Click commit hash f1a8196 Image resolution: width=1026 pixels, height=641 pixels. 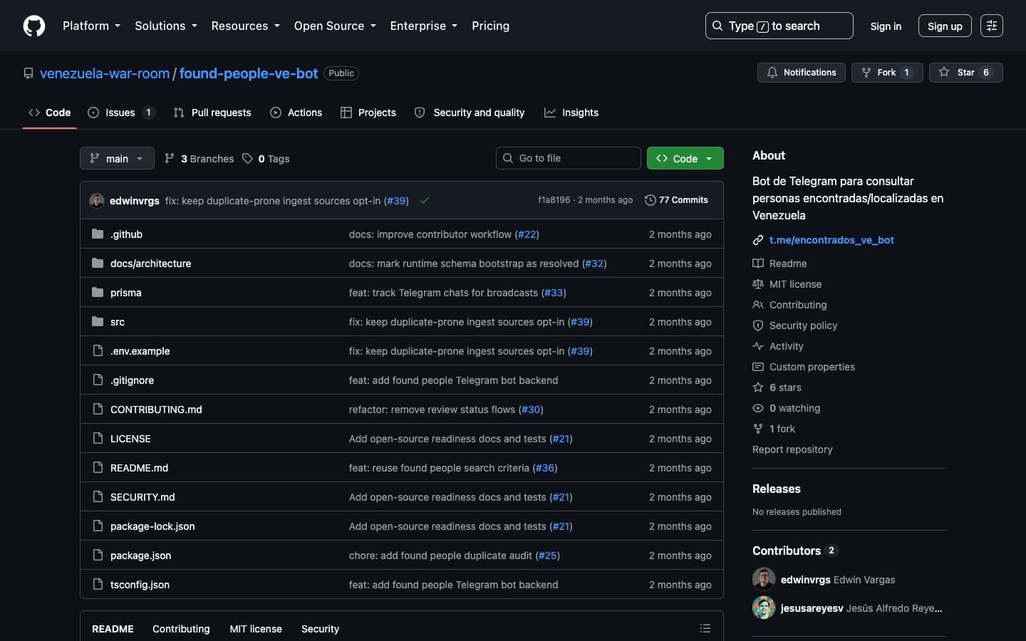tap(554, 200)
